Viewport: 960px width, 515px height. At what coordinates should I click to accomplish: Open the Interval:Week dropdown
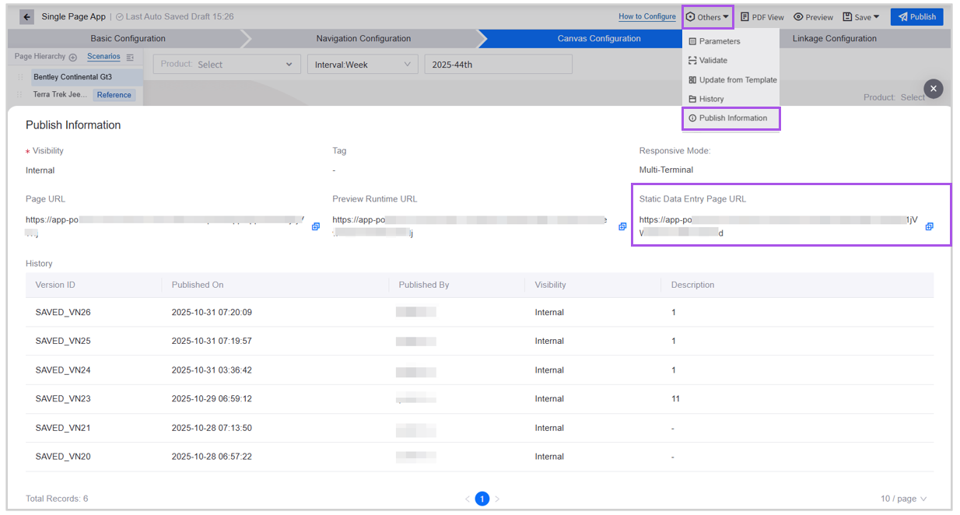363,65
